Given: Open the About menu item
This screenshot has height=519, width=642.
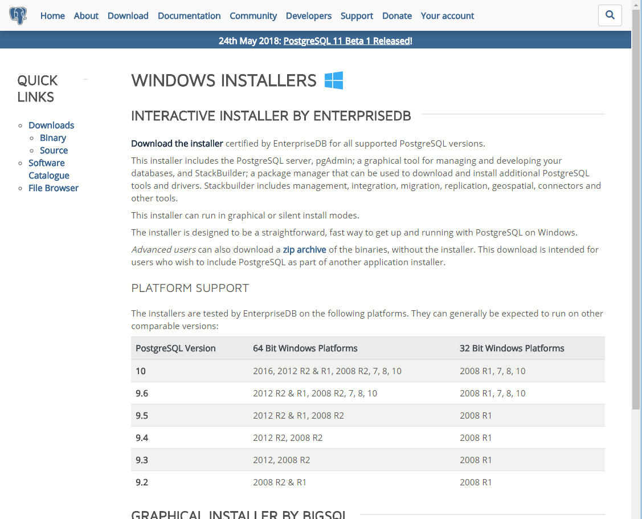Looking at the screenshot, I should click(86, 15).
